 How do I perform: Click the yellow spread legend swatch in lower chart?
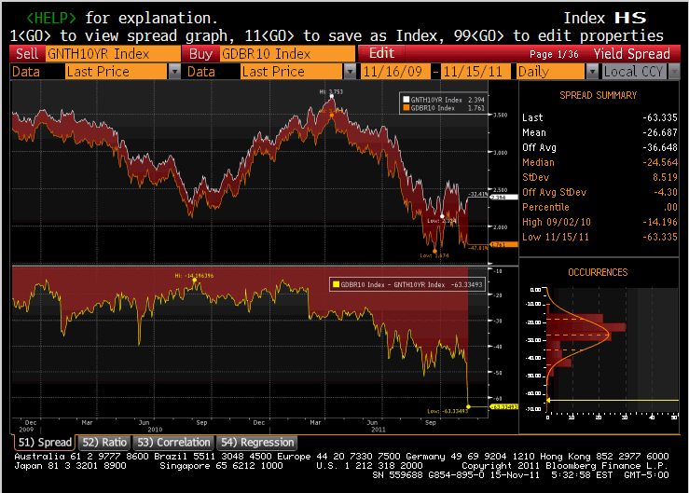pos(335,284)
